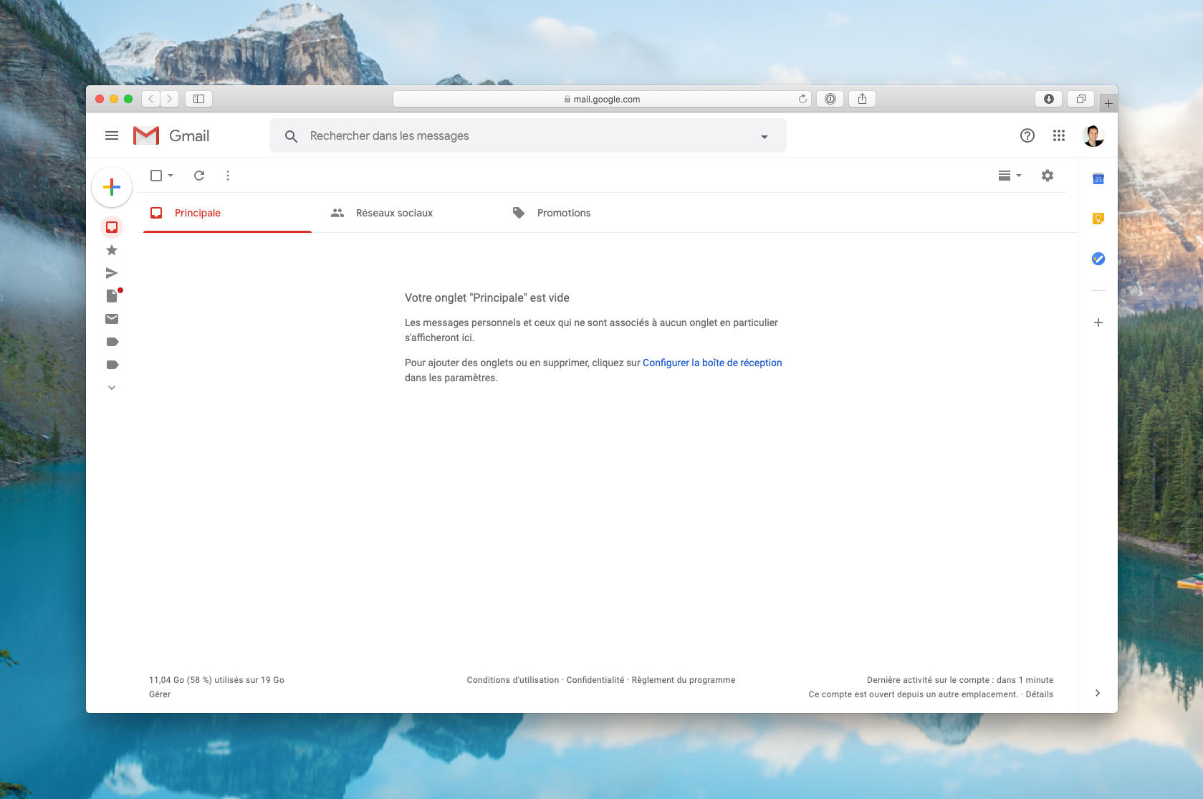Show advanced search options arrow
This screenshot has width=1203, height=799.
point(765,136)
